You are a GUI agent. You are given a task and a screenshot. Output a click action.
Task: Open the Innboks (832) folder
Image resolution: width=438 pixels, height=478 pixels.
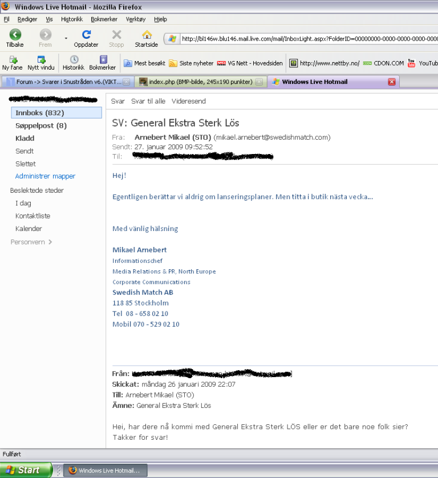pos(56,113)
